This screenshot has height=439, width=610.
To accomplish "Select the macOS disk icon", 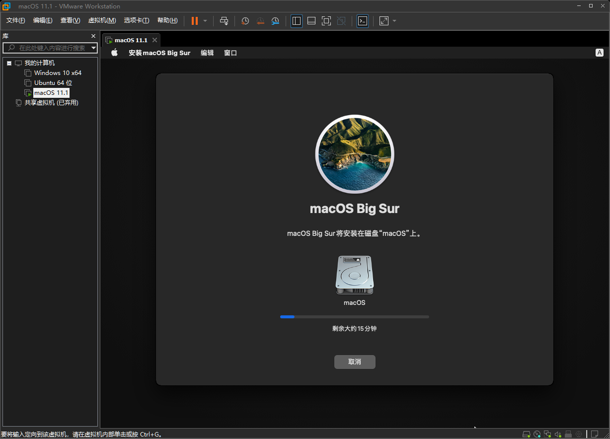I will click(x=355, y=276).
